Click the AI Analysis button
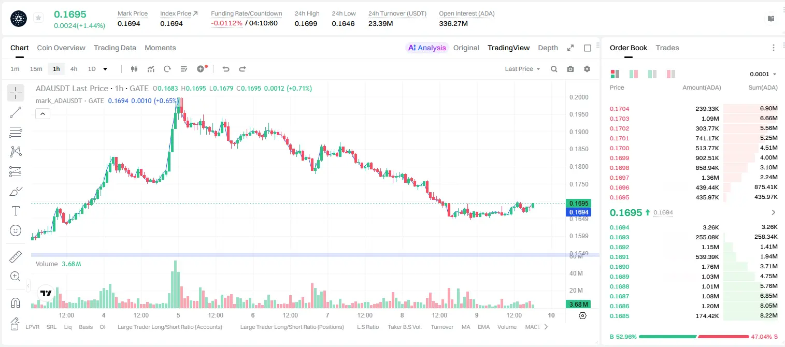 click(426, 48)
